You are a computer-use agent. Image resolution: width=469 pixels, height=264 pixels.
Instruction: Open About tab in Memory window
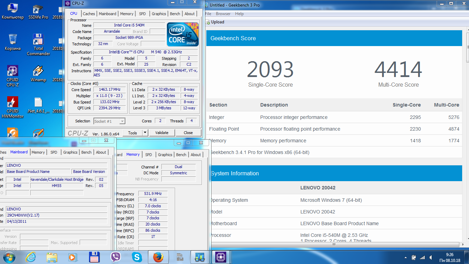coord(196,155)
